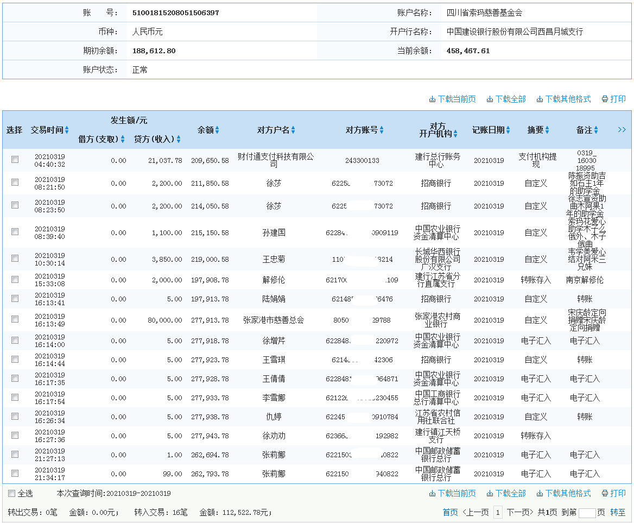Click the 打印 printer icon at top
This screenshot has height=523, width=634.
[604, 99]
